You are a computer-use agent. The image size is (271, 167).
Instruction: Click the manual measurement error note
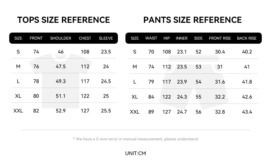coord(135,139)
